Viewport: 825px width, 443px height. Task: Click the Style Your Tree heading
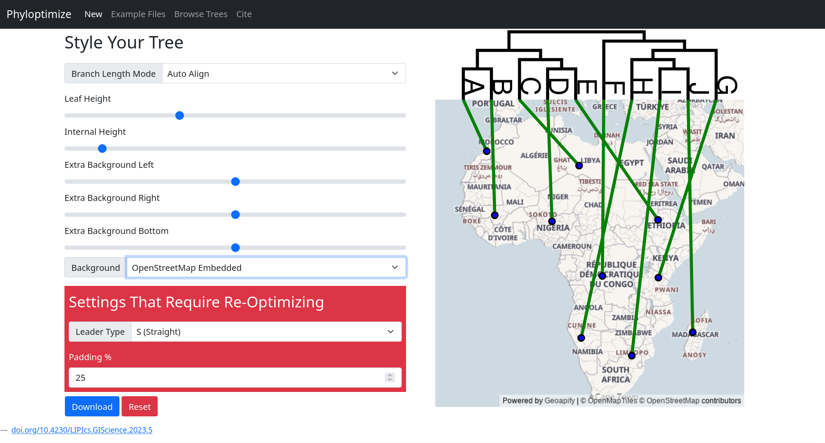[124, 42]
